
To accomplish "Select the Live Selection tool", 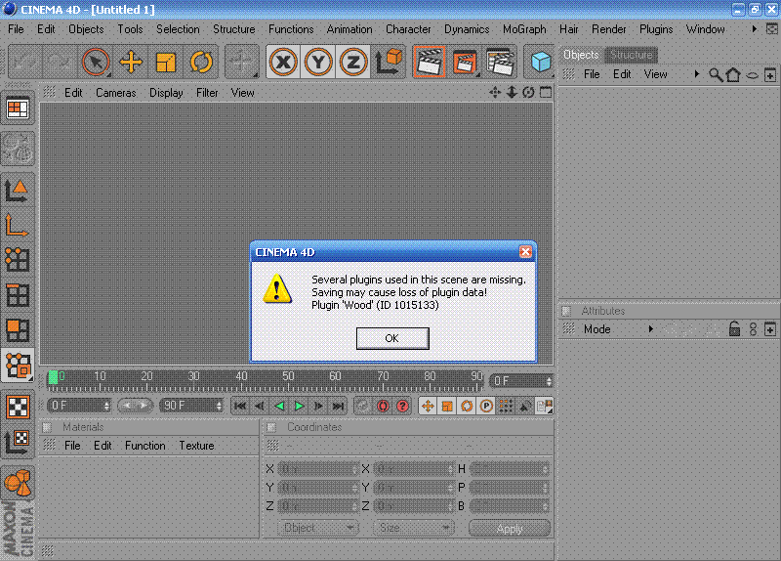I will 96,63.
